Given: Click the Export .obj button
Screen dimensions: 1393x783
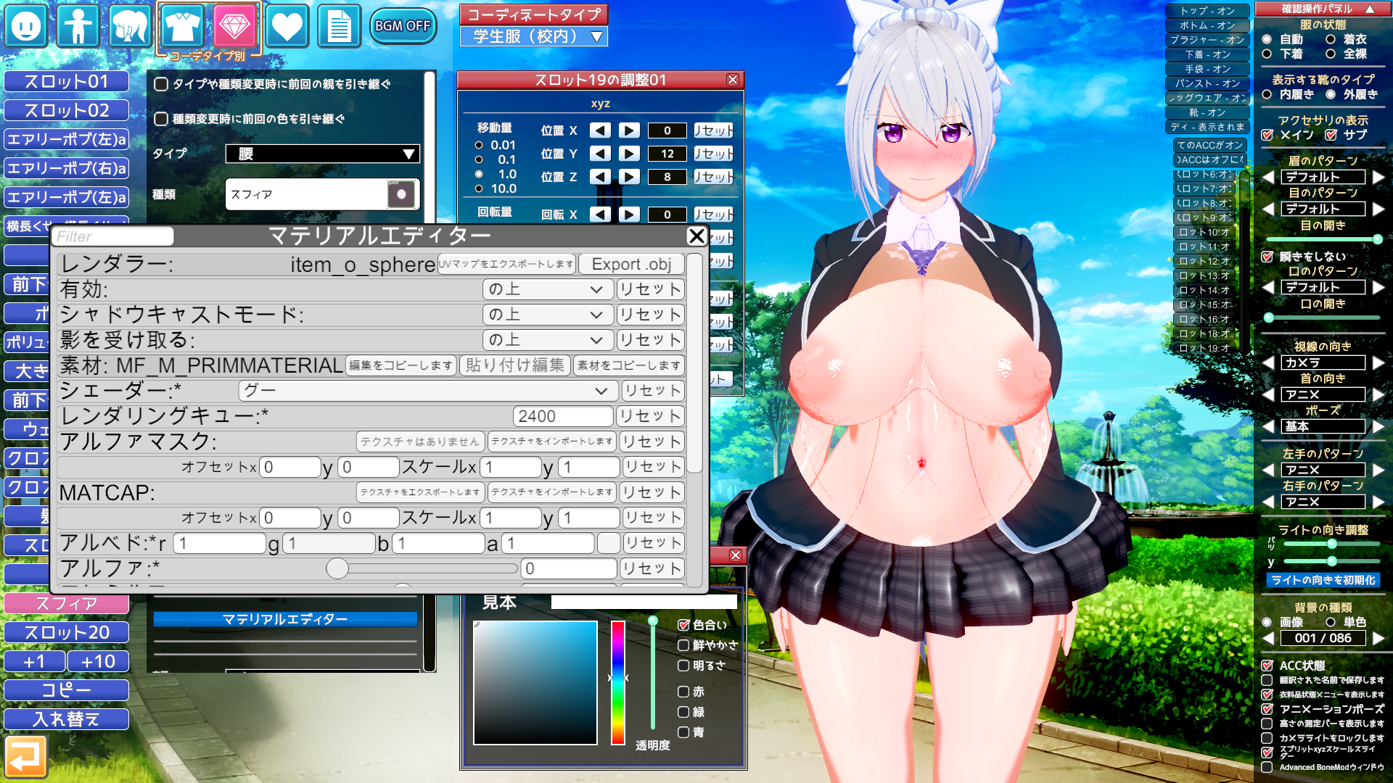Looking at the screenshot, I should [631, 264].
